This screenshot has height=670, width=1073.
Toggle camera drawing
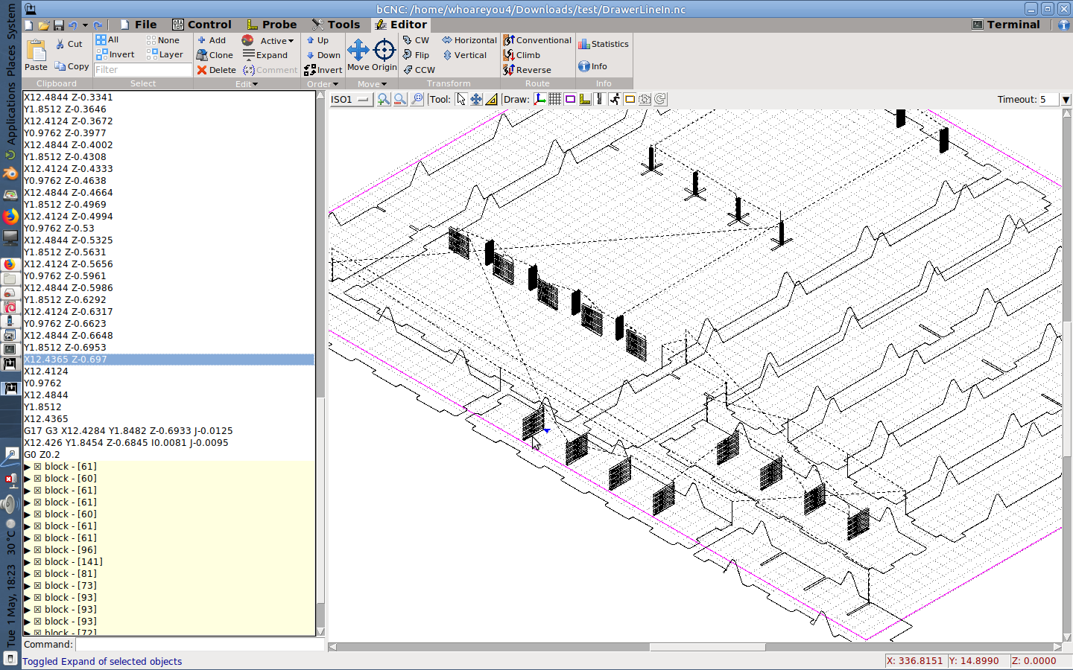(x=645, y=99)
